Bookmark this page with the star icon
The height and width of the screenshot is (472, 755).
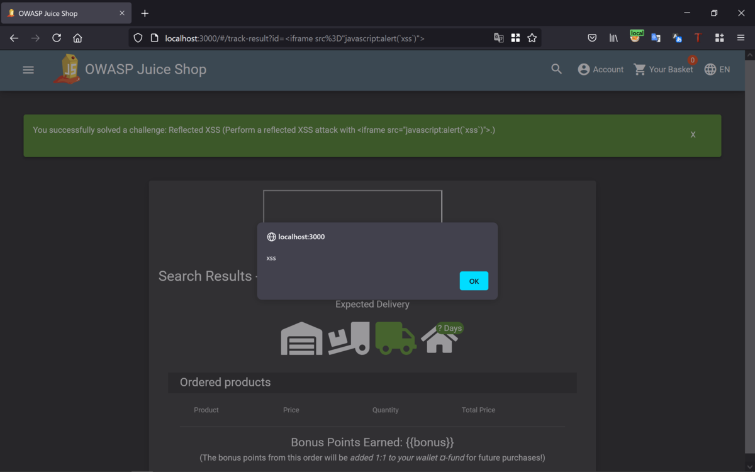532,38
